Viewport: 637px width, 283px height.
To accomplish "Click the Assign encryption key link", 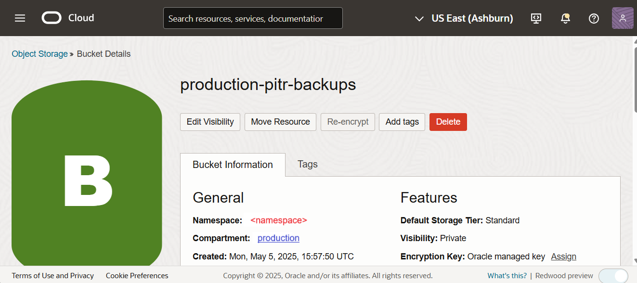I will point(564,257).
